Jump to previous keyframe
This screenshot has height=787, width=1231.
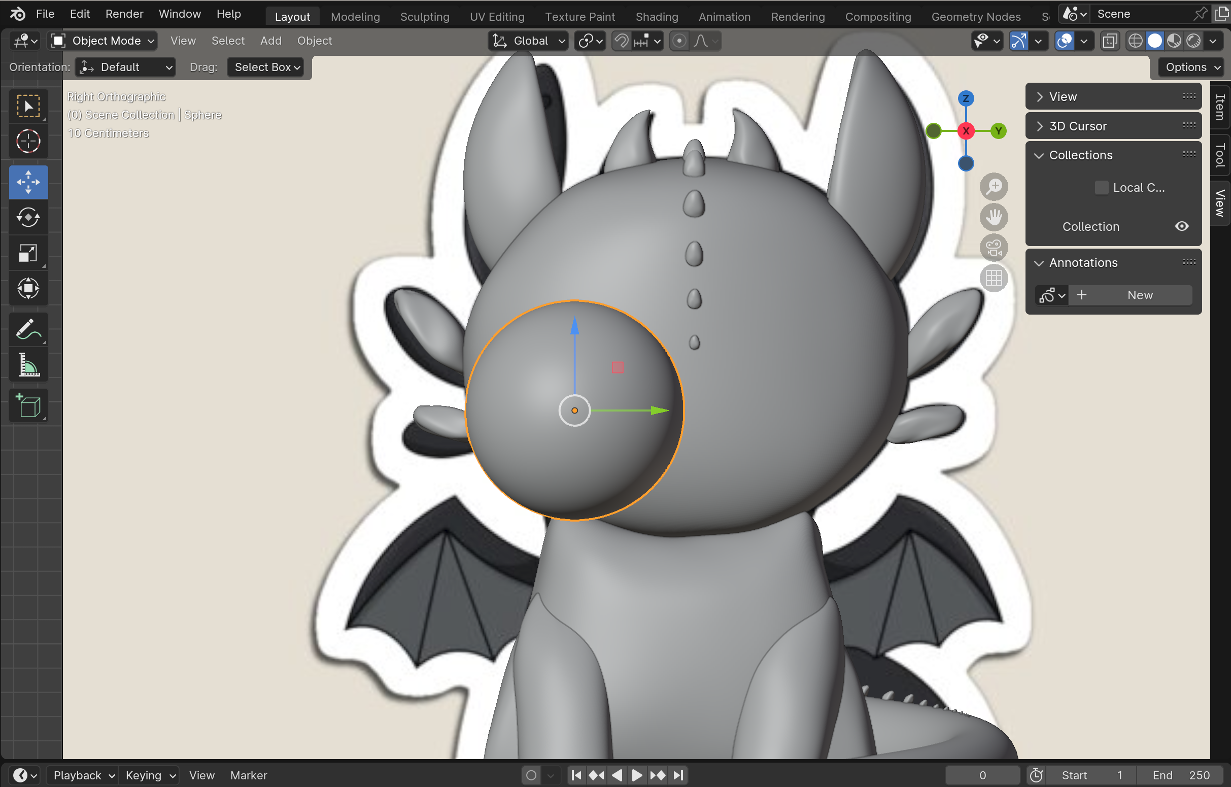(x=596, y=775)
